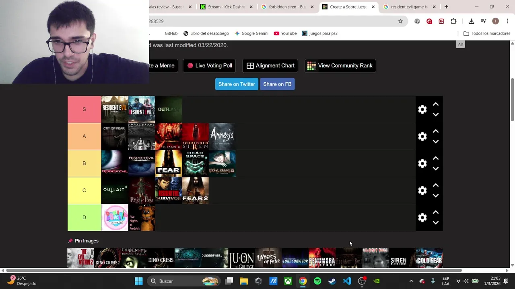Screen dimensions: 515x289
Task: Select Amnesia image in A tier
Action: tap(222, 136)
